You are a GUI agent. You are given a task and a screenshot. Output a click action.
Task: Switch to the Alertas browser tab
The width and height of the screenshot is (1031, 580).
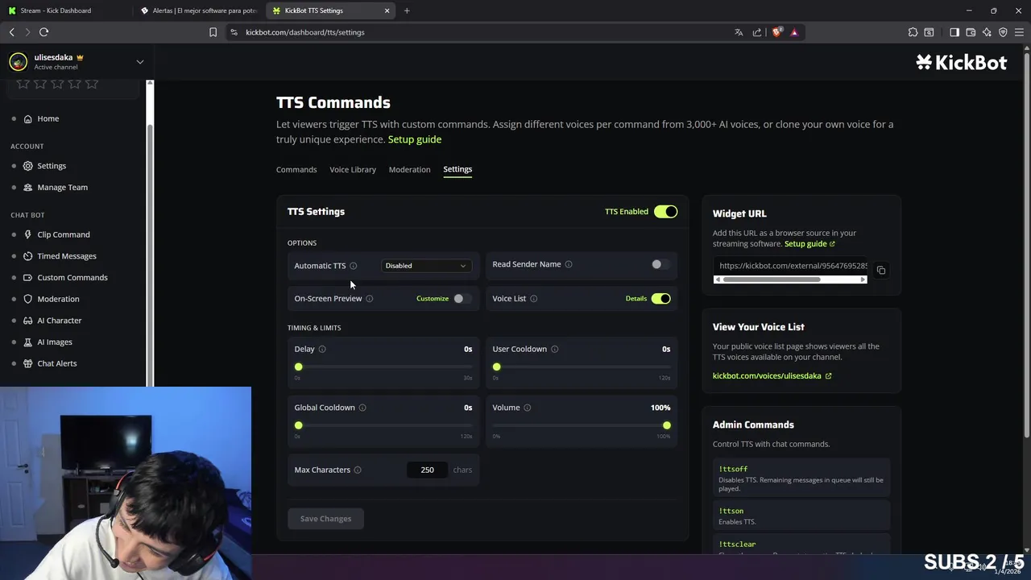pos(200,10)
